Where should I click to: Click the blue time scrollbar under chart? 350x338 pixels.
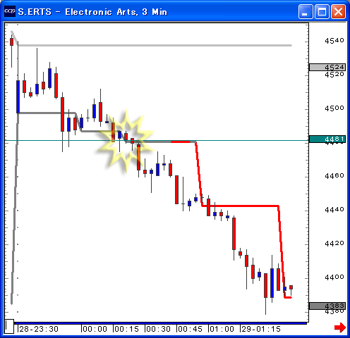[160, 323]
